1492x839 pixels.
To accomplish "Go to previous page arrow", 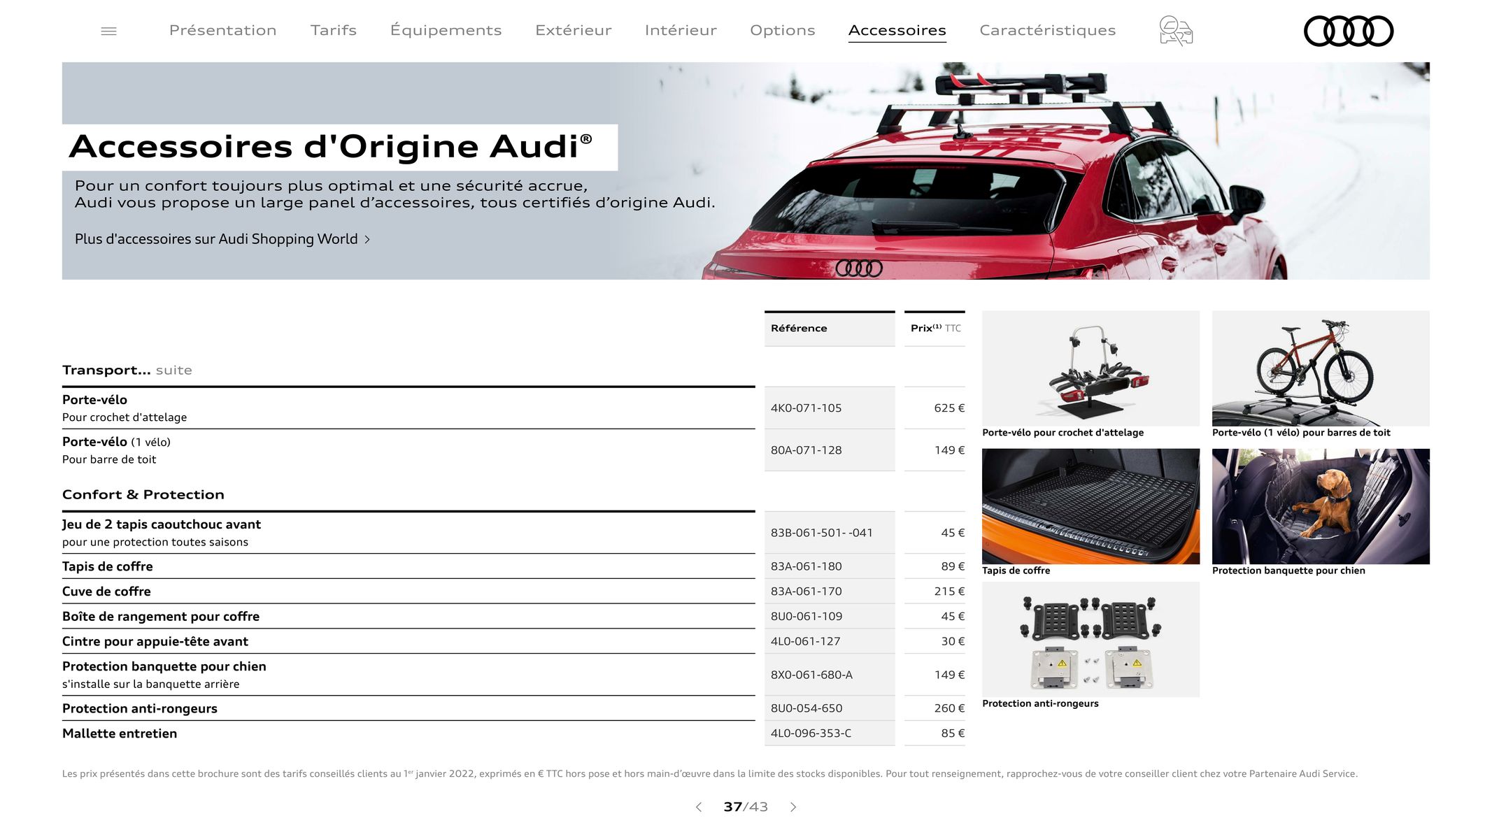I will tap(698, 807).
